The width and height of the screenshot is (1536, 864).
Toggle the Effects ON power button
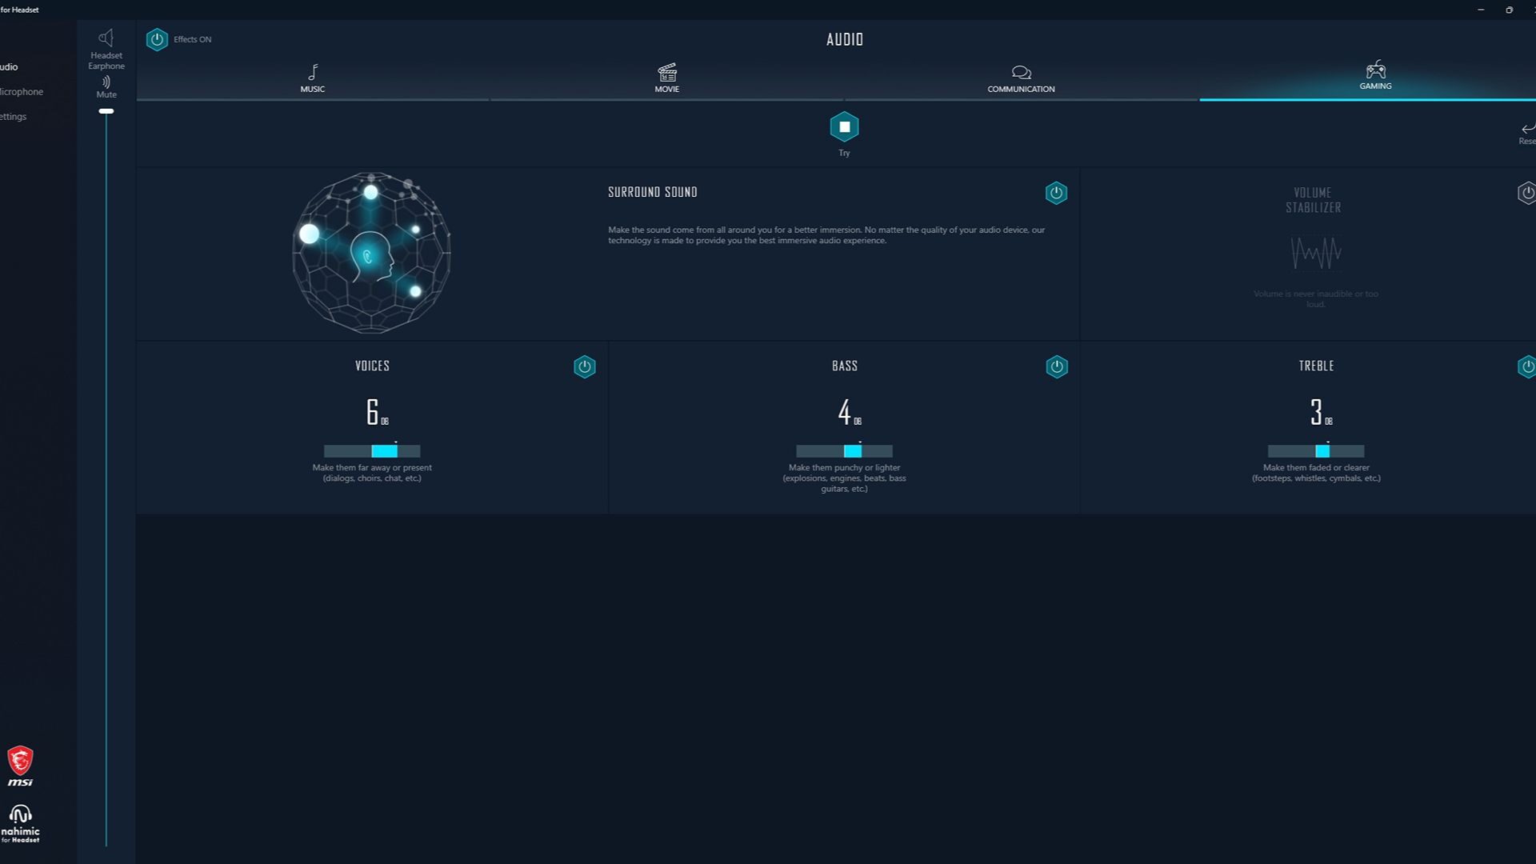tap(157, 39)
